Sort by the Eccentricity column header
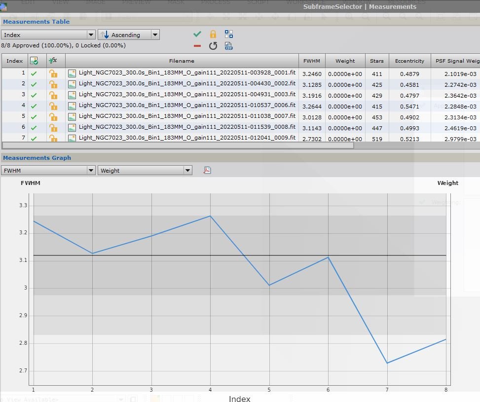Viewport: 480px width, 402px height. click(x=409, y=61)
